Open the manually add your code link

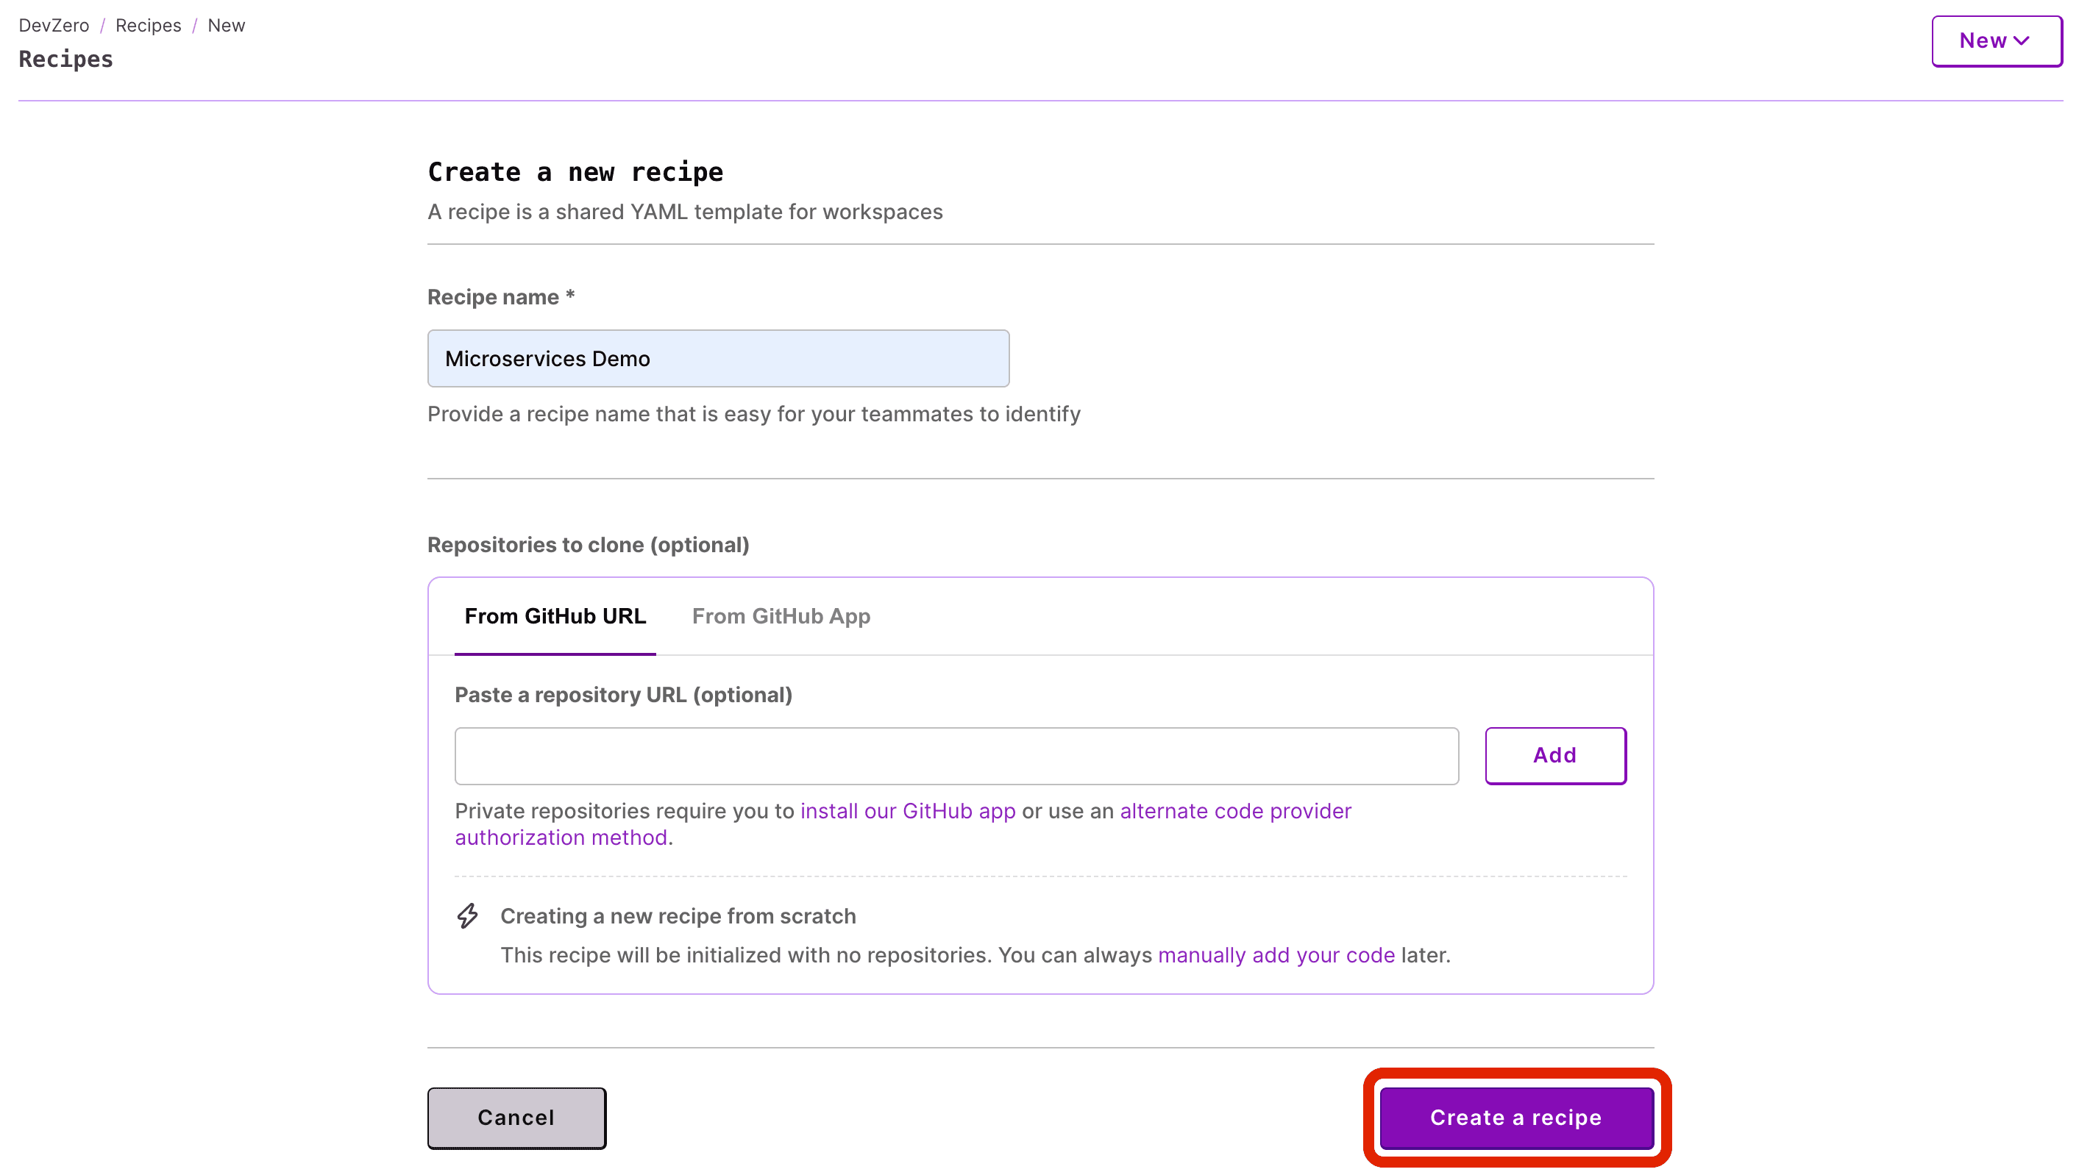point(1279,955)
